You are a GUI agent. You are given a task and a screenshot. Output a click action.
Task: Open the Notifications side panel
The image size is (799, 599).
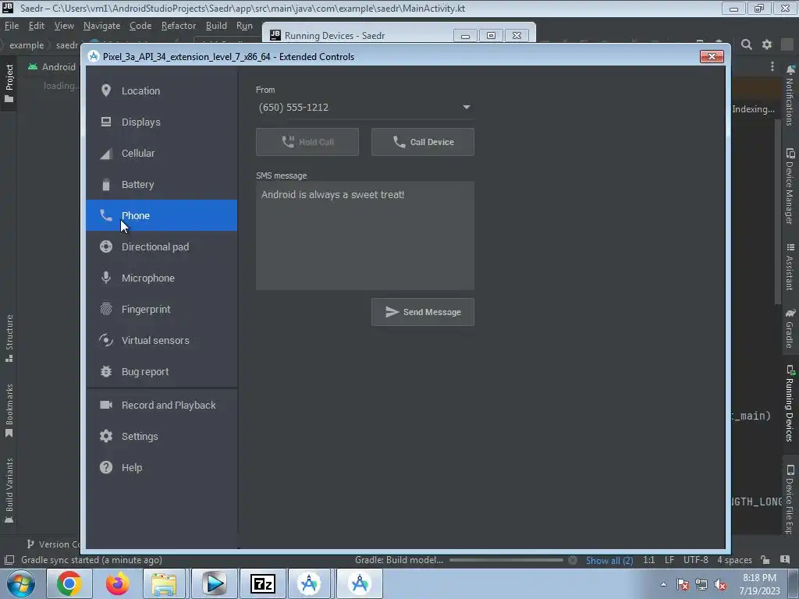790,96
